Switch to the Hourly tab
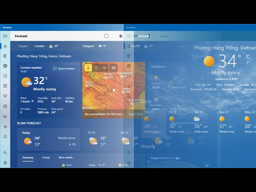This screenshot has height=192, width=256. point(46,158)
